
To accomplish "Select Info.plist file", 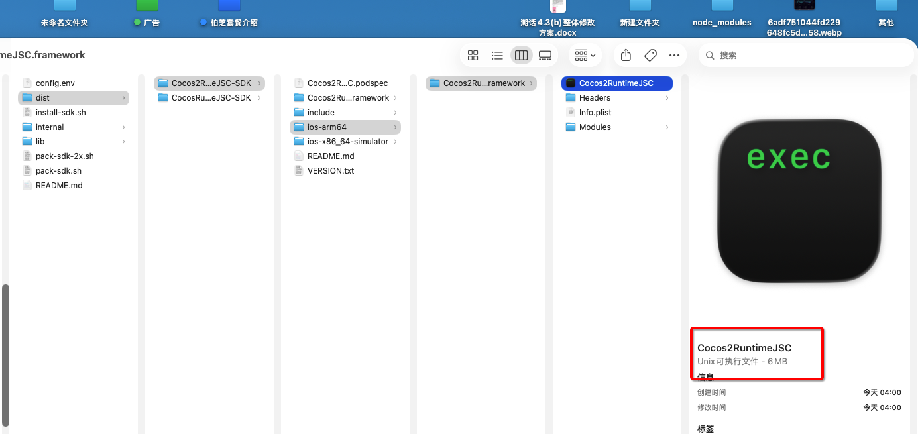I will tap(617, 113).
